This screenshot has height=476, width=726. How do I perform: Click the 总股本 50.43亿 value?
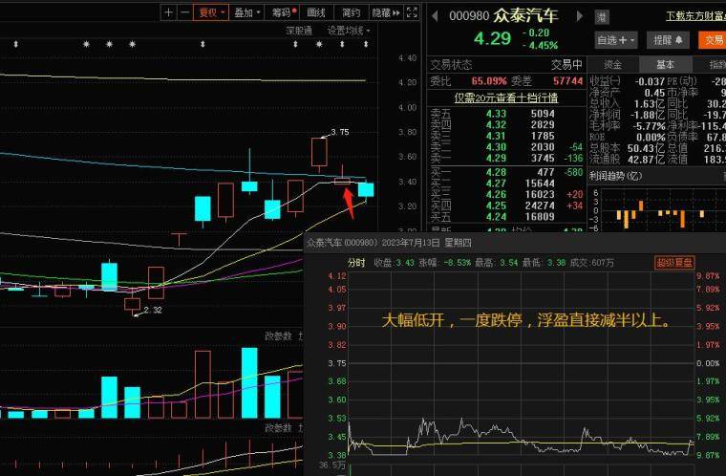646,148
